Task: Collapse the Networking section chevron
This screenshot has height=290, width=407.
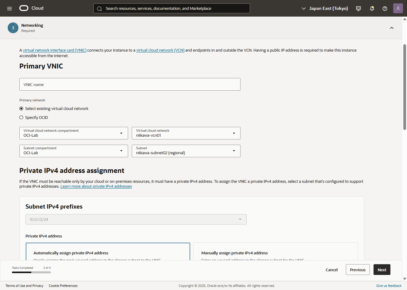Action: point(392,28)
